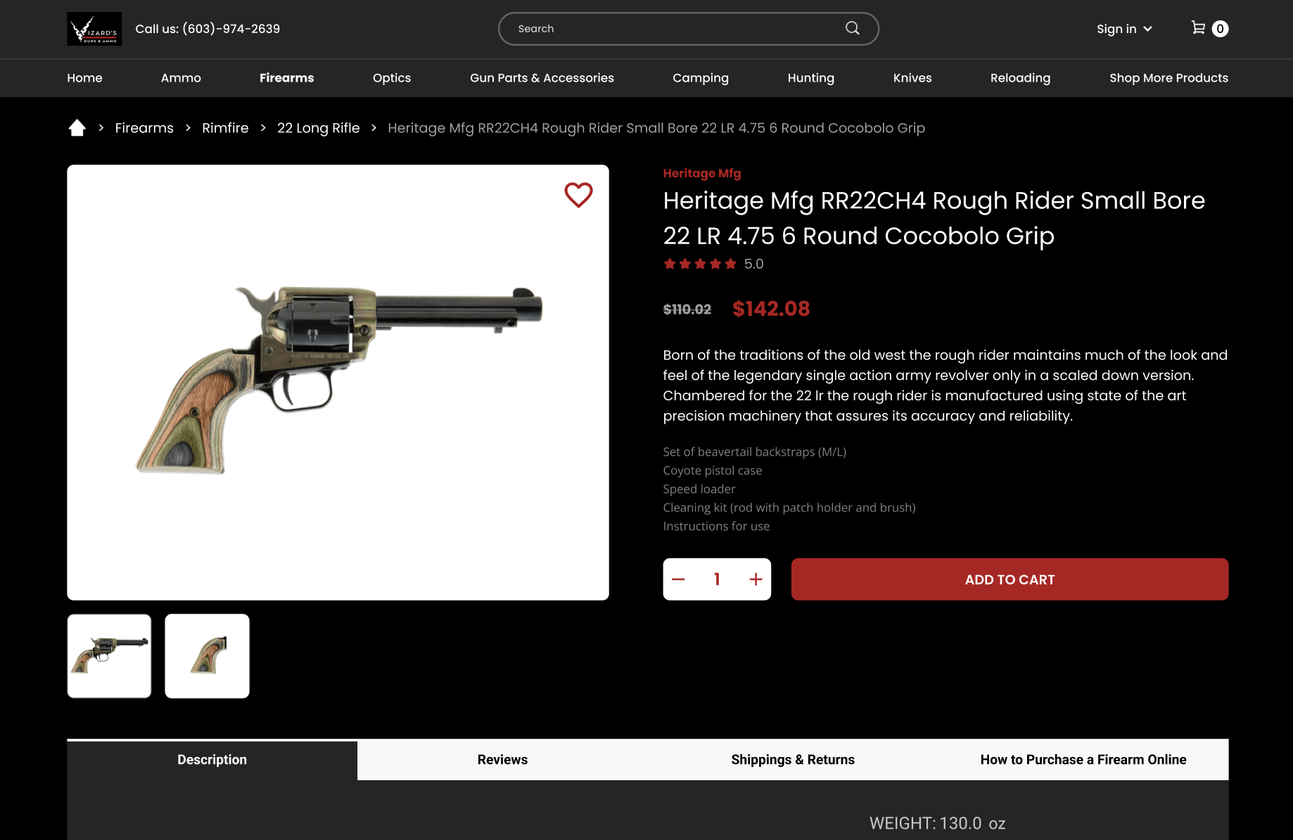1293x840 pixels.
Task: Increase quantity with the plus icon
Action: click(x=756, y=579)
